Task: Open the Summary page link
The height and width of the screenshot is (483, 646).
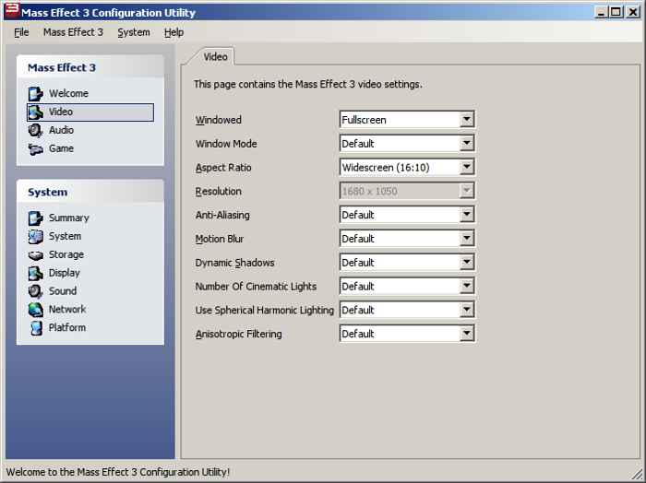Action: (69, 218)
